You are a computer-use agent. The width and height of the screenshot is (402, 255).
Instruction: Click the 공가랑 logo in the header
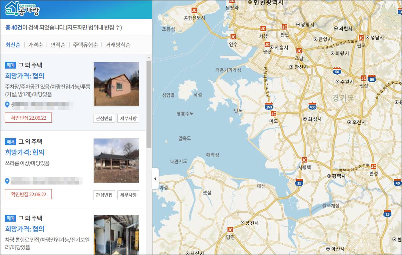[x=23, y=9]
